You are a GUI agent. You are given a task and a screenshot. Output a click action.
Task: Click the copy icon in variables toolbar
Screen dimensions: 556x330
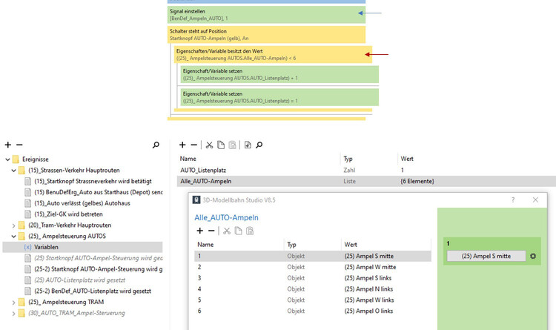[221, 145]
